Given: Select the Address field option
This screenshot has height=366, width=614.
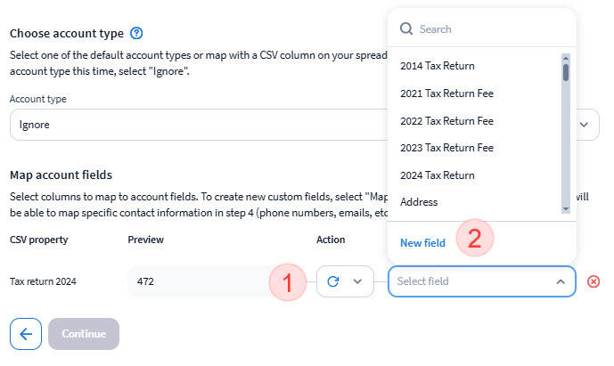Looking at the screenshot, I should 419,202.
